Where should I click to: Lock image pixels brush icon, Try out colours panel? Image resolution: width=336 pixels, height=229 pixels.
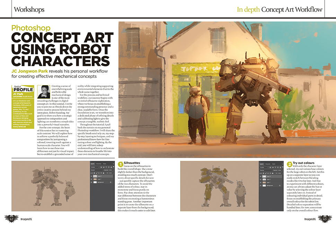266,173
